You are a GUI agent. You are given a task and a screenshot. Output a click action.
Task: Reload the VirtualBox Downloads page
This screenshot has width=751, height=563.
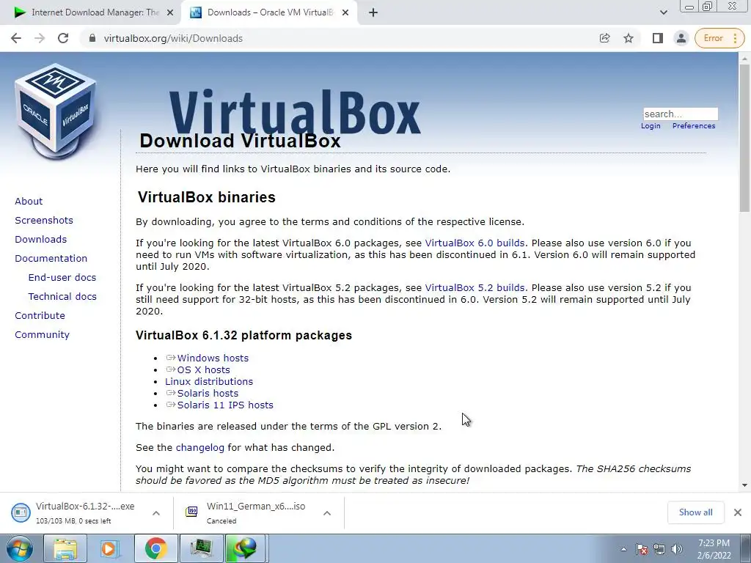pos(63,38)
